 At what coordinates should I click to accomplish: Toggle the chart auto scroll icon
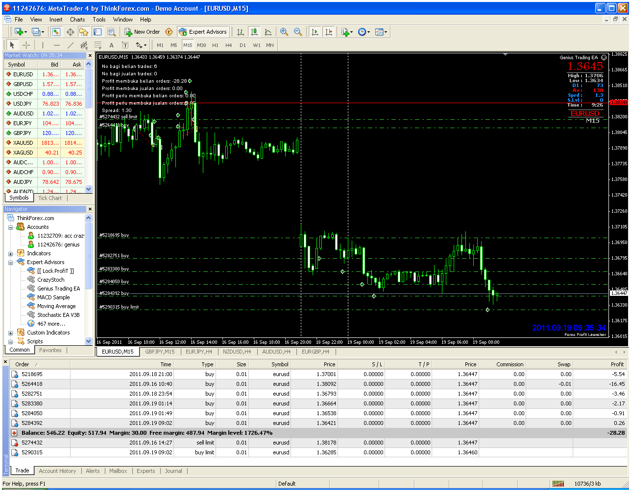(315, 32)
